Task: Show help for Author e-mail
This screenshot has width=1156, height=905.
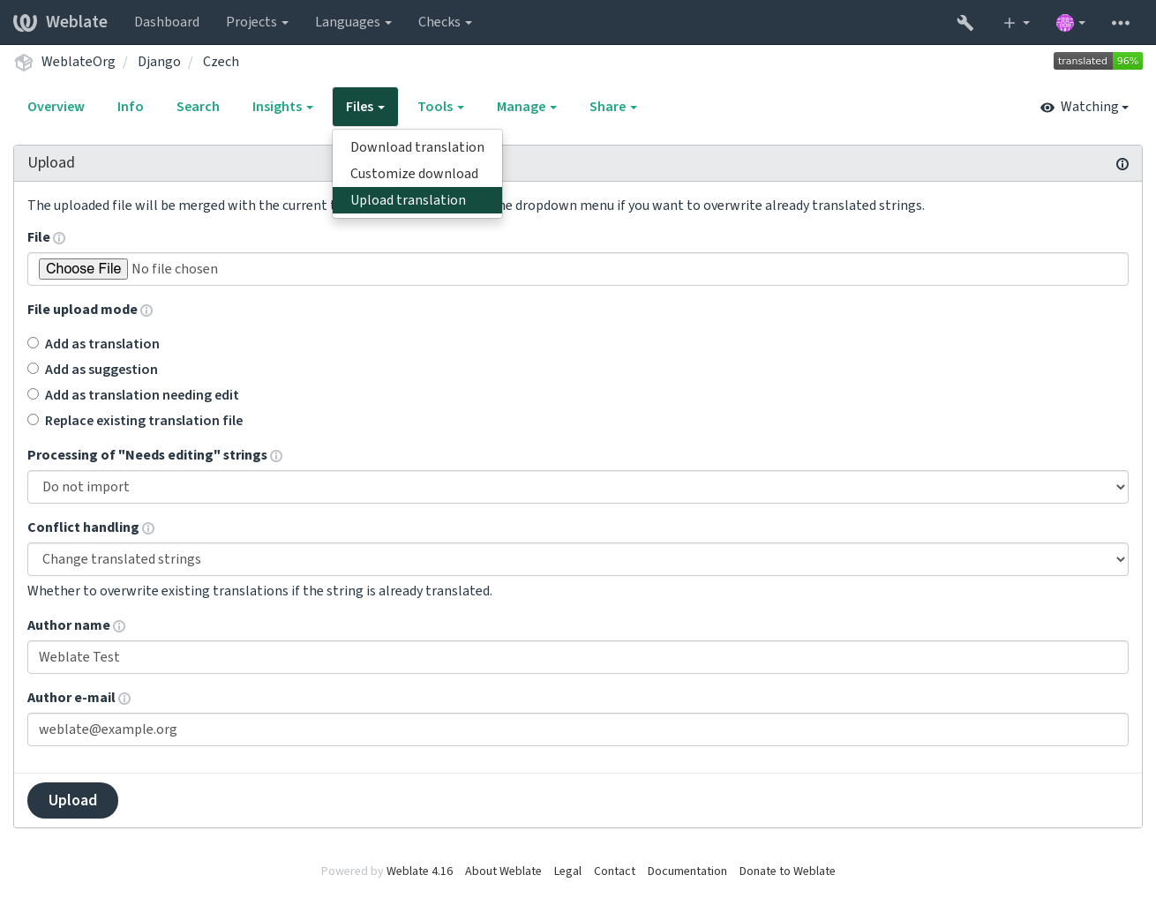Action: click(x=124, y=699)
